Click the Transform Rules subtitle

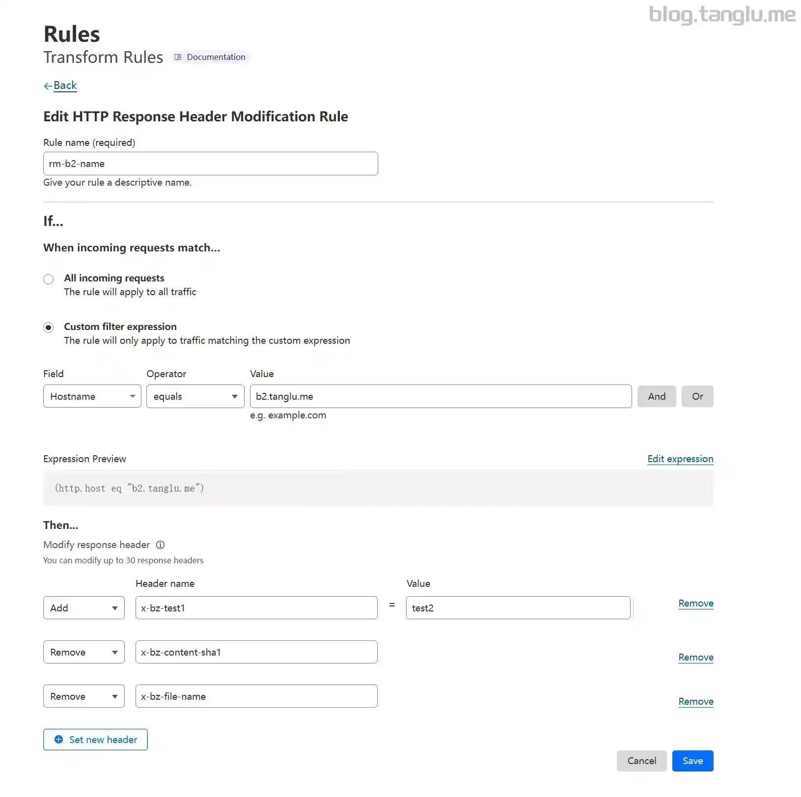click(103, 57)
